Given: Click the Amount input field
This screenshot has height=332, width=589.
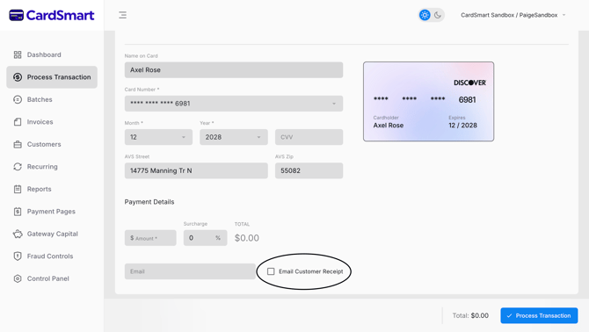Looking at the screenshot, I should 150,238.
